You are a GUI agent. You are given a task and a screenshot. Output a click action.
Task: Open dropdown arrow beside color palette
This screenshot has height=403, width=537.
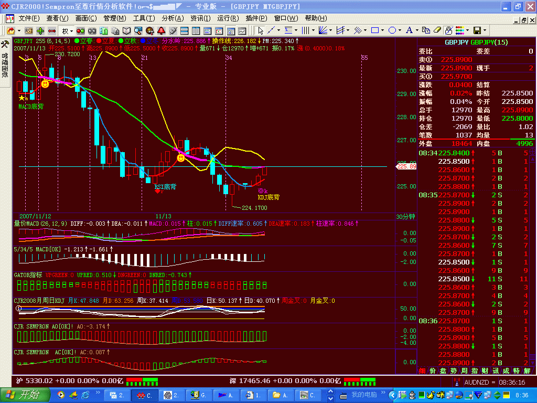467,30
